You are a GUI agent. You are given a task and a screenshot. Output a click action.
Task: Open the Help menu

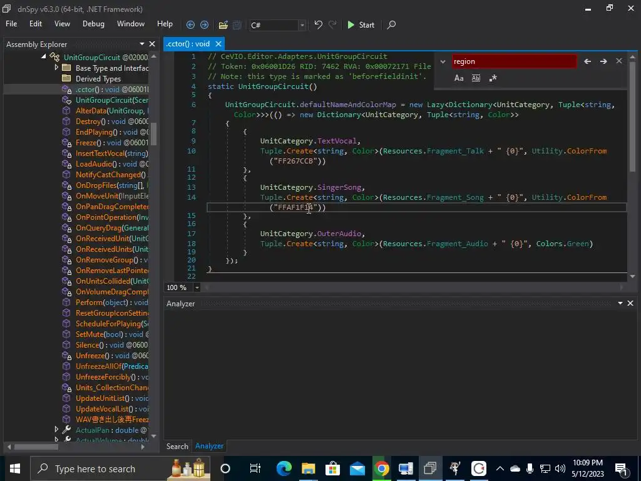tap(165, 24)
